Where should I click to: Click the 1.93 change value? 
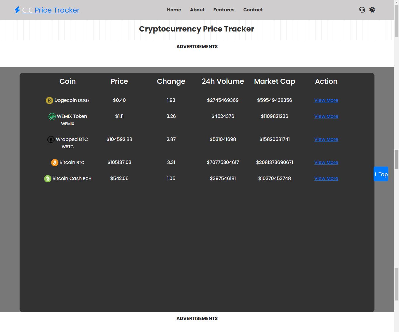(171, 100)
